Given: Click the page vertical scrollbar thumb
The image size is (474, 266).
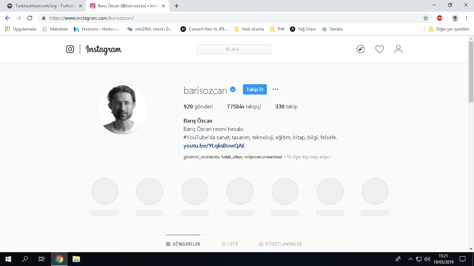Looking at the screenshot, I should click(471, 72).
